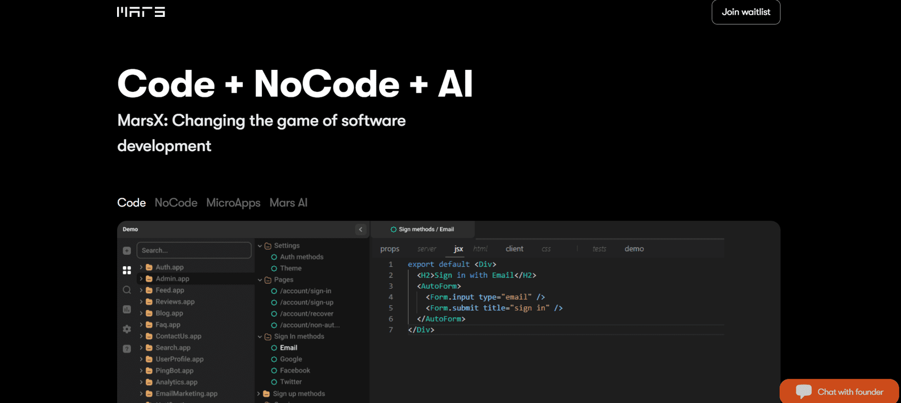The height and width of the screenshot is (403, 901).
Task: Collapse the Sign In methods folder
Action: click(x=260, y=337)
